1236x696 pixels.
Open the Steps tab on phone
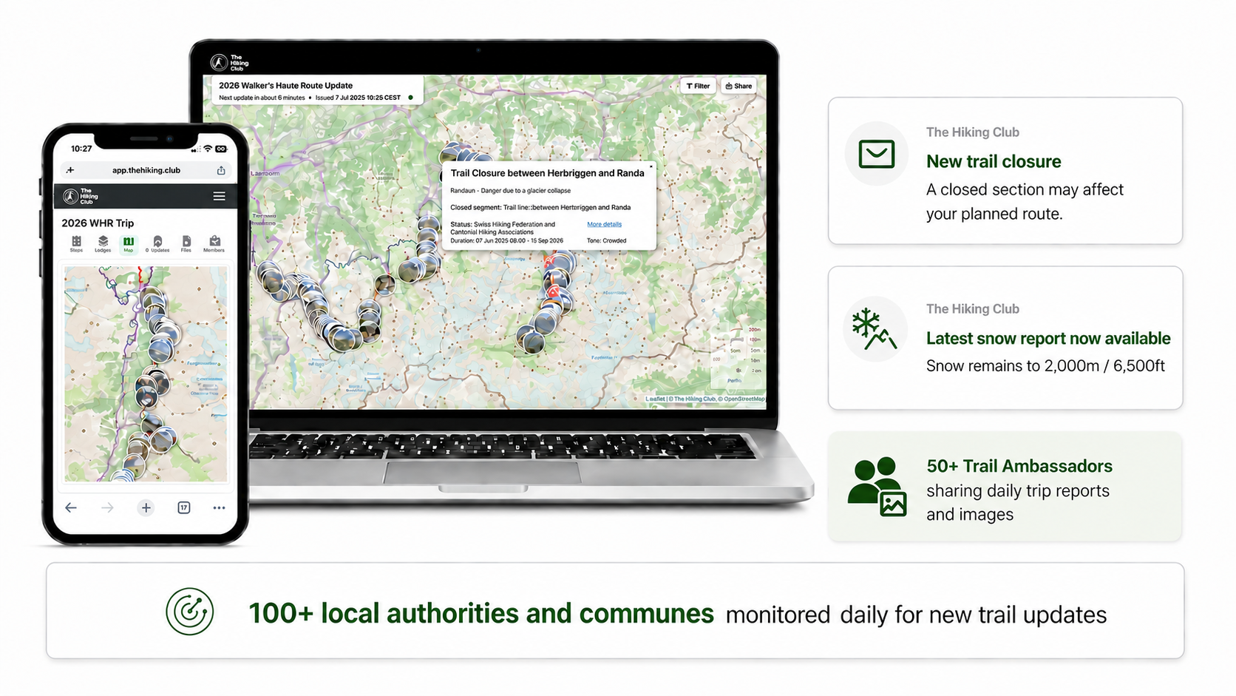click(76, 243)
